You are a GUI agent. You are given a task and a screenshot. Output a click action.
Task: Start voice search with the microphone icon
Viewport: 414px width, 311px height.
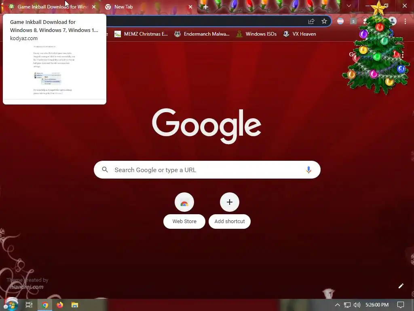point(308,170)
